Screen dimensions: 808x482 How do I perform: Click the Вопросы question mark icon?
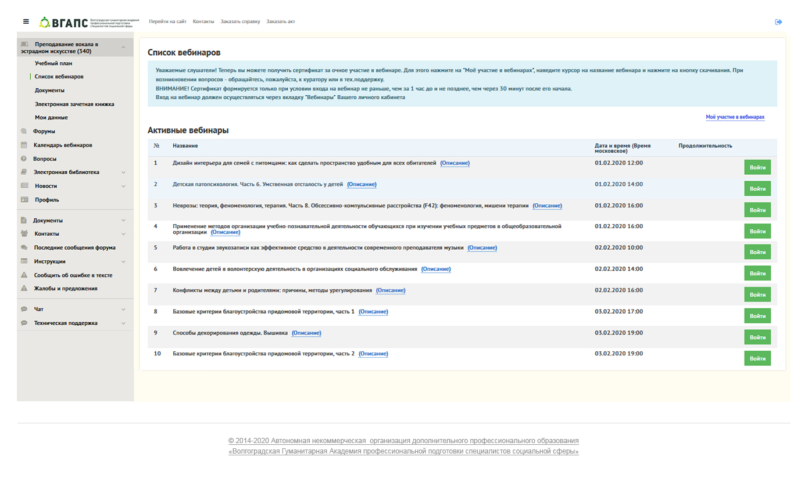pos(24,159)
